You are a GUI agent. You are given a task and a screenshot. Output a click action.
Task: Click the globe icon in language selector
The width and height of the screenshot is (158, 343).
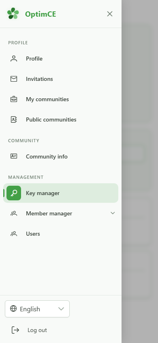click(x=13, y=308)
